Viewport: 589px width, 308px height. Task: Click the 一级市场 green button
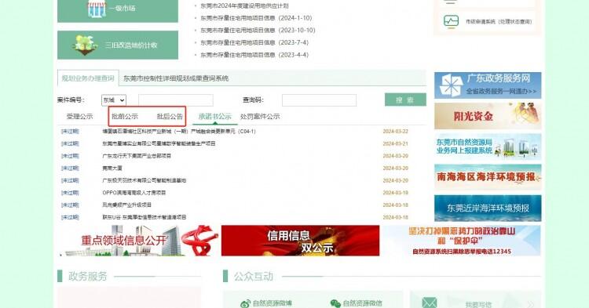pyautogui.click(x=118, y=10)
